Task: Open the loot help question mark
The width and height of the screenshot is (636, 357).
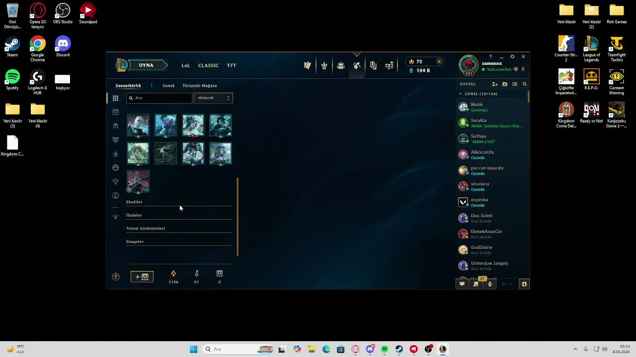Action: coord(116,277)
